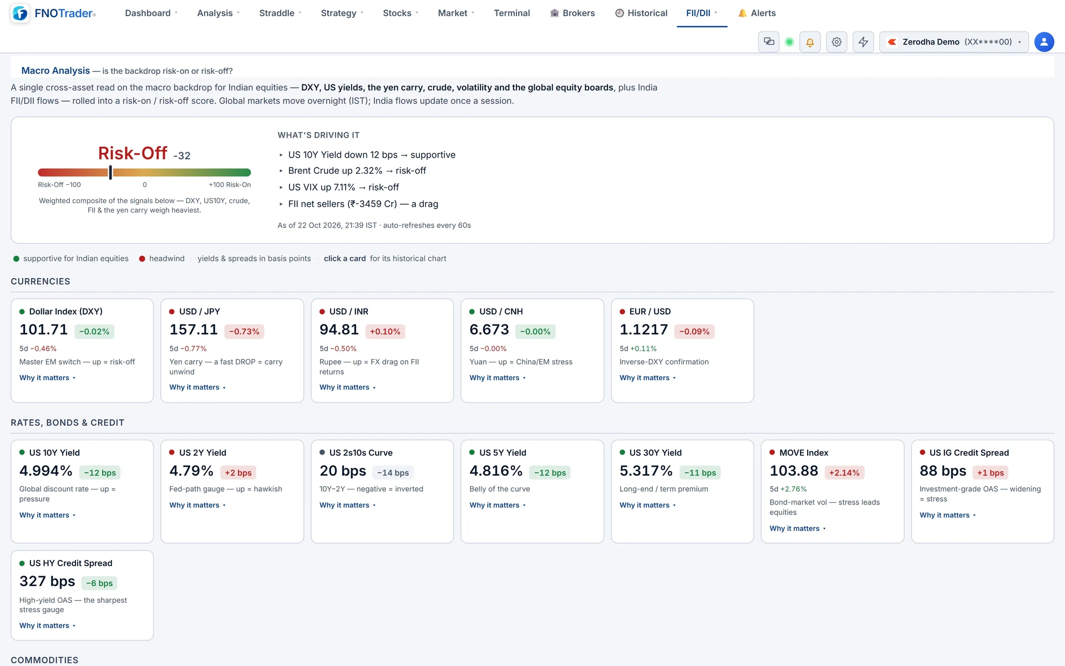Open the settings gear icon
Viewport: 1065px width, 666px height.
836,42
